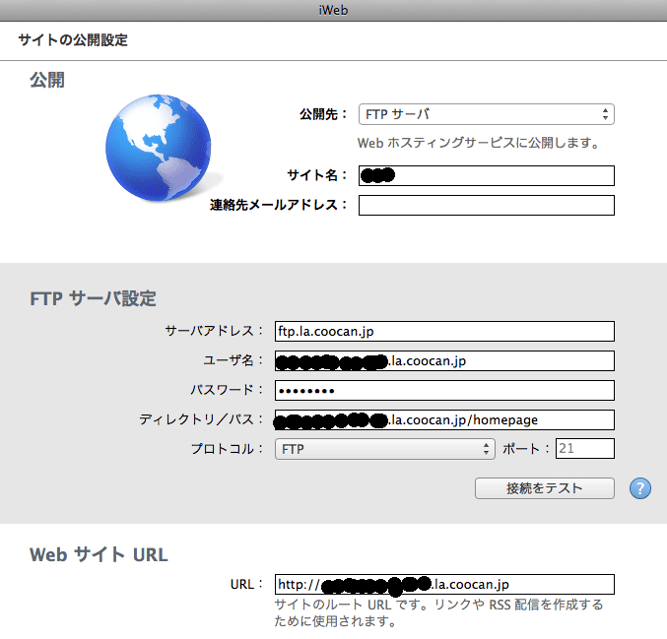The height and width of the screenshot is (639, 667).
Task: Click the サイト名 input field
Action: point(487,175)
